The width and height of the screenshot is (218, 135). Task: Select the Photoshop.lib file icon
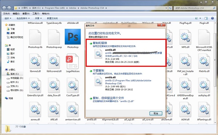pyautogui.click(x=35, y=37)
